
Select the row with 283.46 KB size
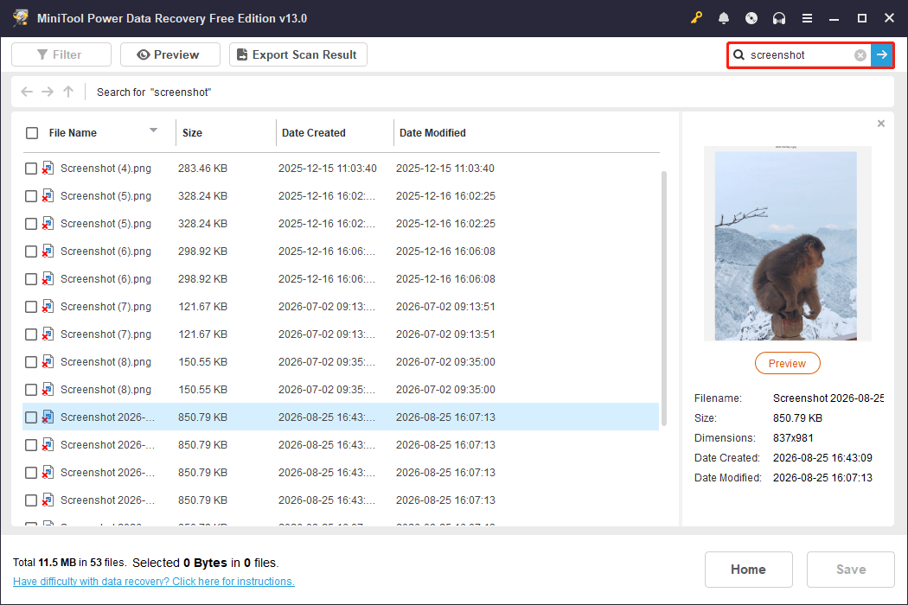[x=341, y=169]
